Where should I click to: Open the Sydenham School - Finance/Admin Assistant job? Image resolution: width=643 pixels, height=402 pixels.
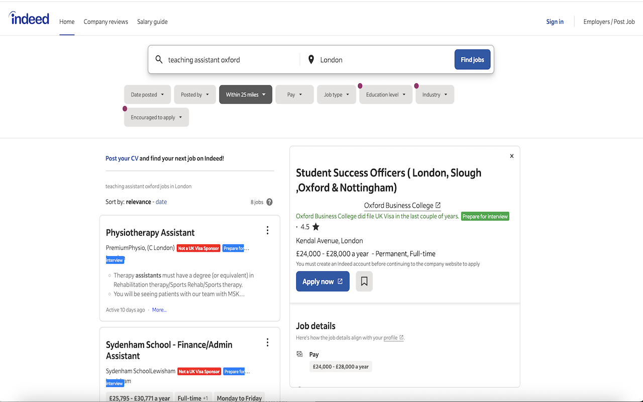[x=169, y=350]
